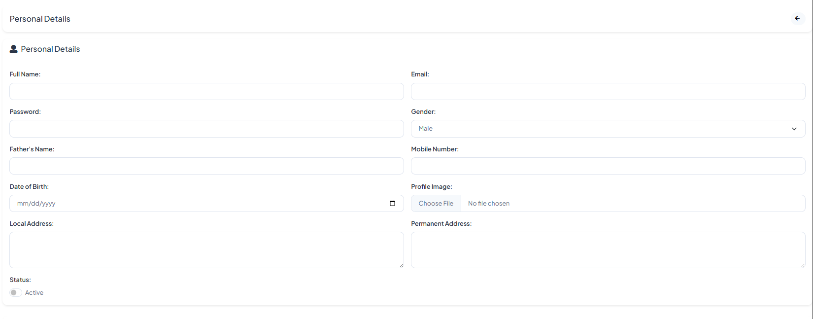Click the person icon beside Personal Details
The image size is (813, 319).
(13, 48)
